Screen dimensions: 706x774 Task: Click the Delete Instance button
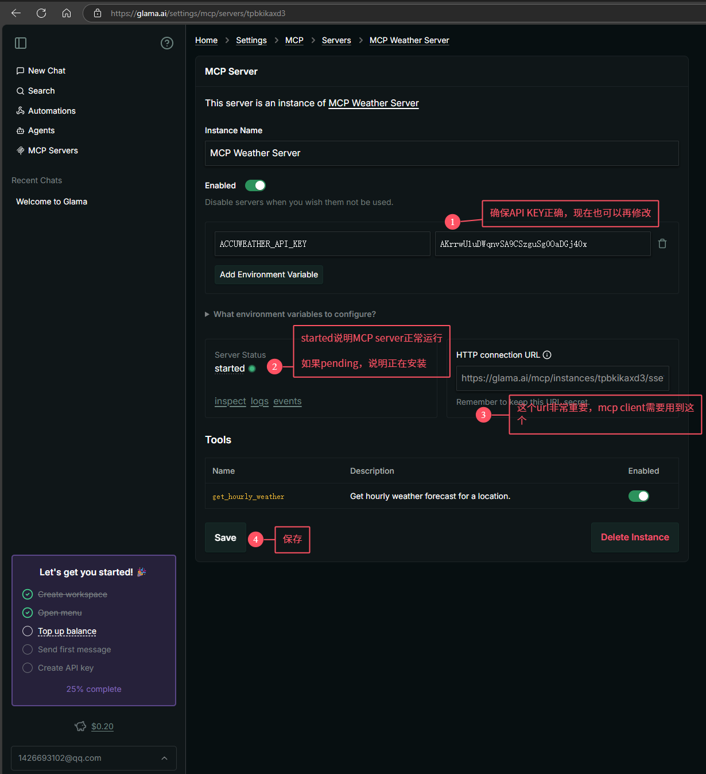coord(635,537)
